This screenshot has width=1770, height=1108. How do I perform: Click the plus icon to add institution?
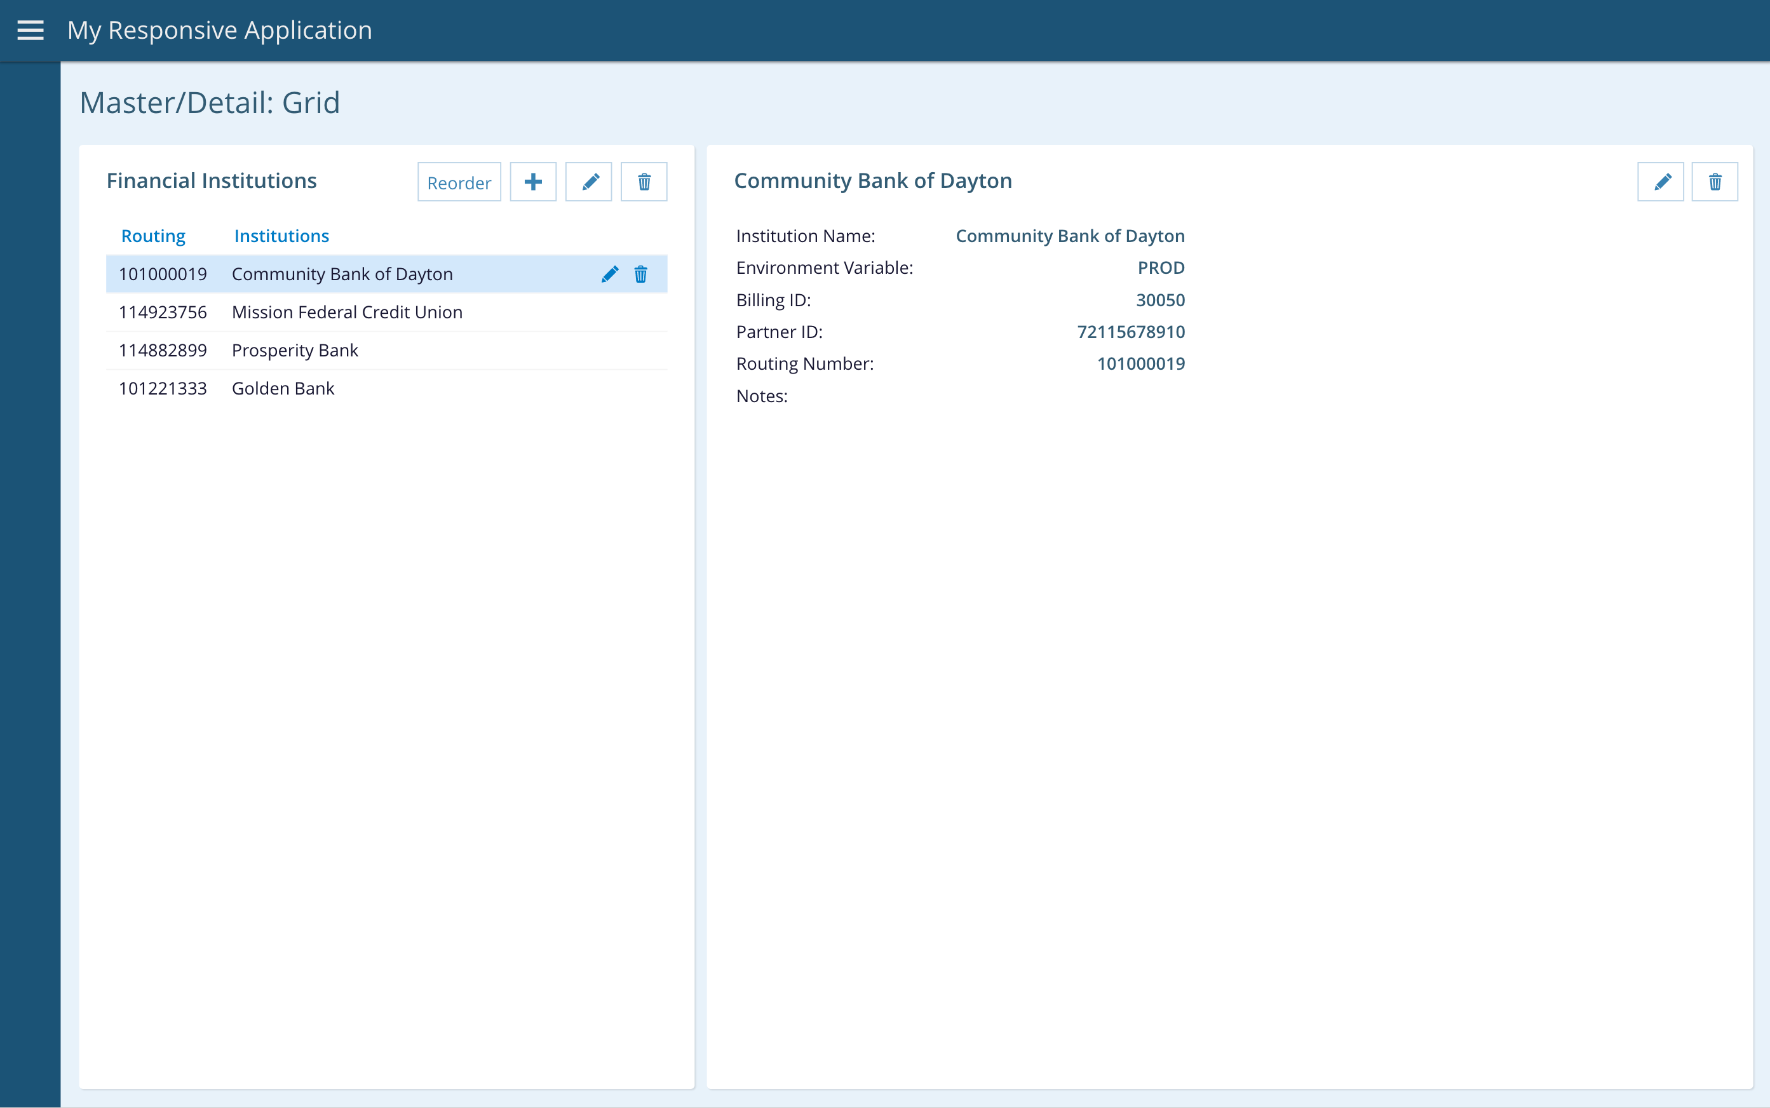point(532,182)
